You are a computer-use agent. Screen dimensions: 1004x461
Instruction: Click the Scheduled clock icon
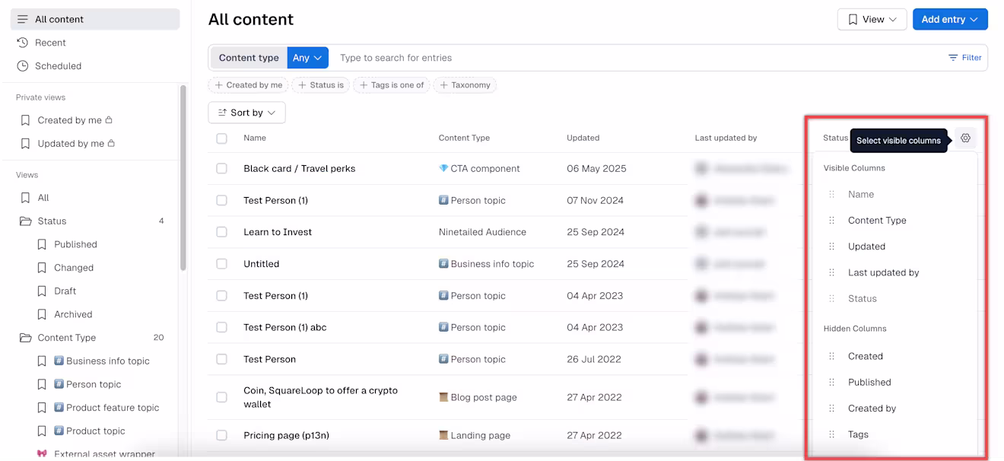click(x=23, y=66)
